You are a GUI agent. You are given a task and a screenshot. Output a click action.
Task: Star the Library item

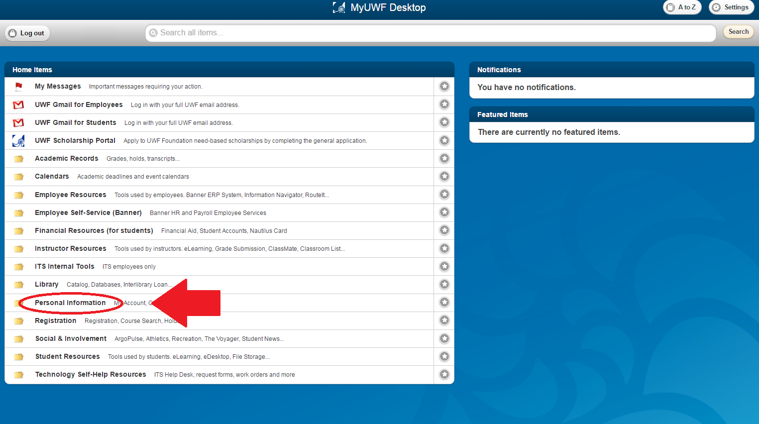(444, 284)
